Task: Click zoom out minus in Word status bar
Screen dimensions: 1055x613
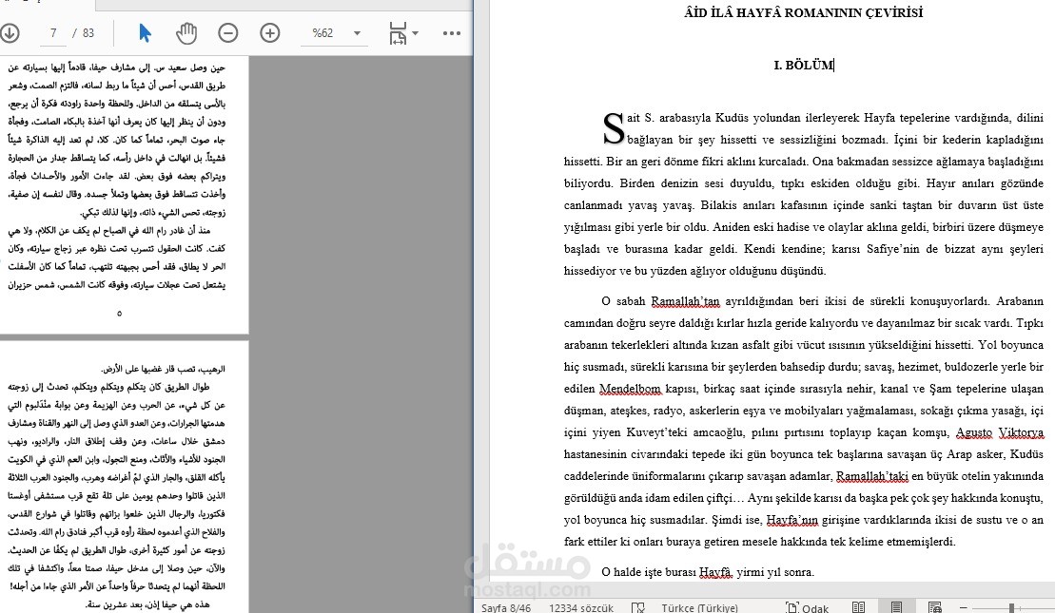Action: click(964, 607)
